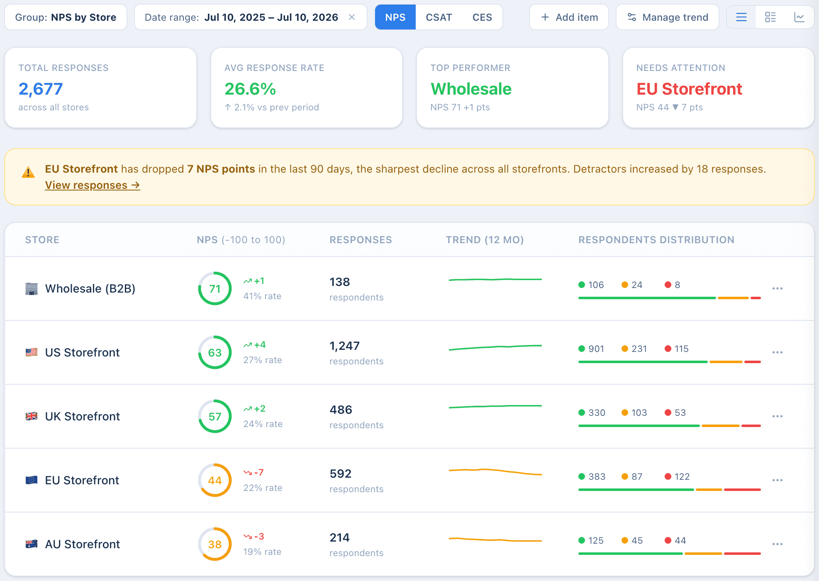The height and width of the screenshot is (581, 819).
Task: Click EU Storefront NPS score ring 44
Action: 215,480
